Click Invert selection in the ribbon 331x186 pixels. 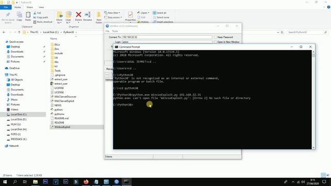coord(163,22)
